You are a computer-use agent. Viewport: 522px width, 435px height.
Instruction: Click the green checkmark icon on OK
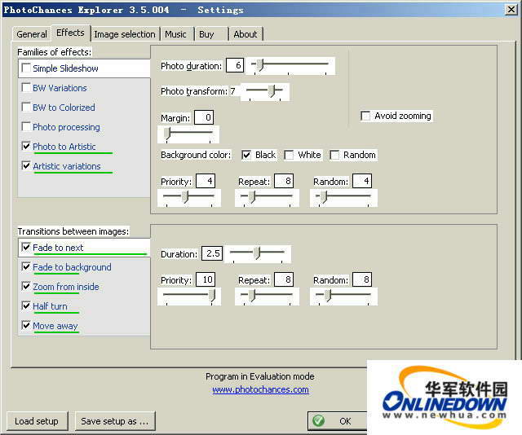[319, 420]
